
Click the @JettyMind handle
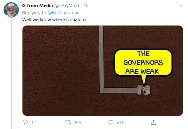(67, 6)
